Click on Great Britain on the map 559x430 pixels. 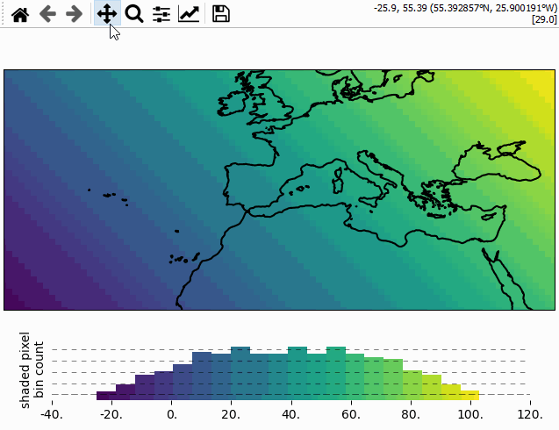pyautogui.click(x=269, y=98)
